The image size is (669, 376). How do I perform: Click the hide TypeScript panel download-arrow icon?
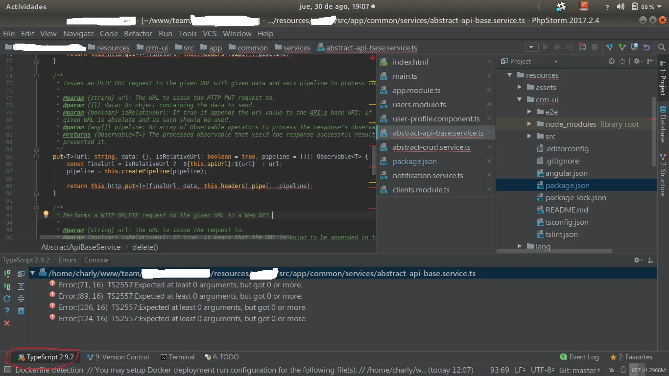click(650, 260)
